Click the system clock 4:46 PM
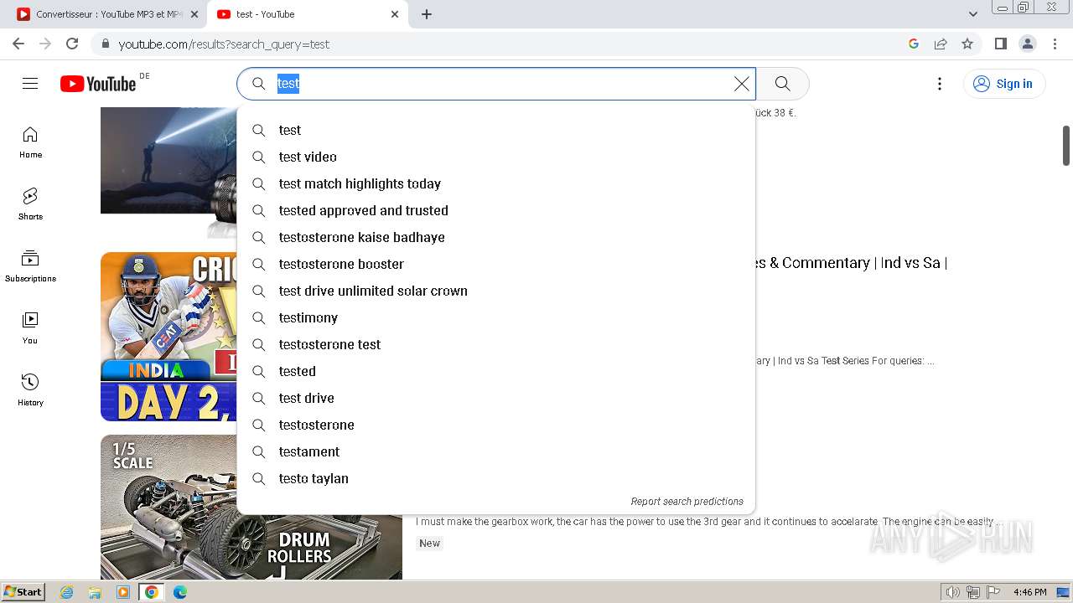Viewport: 1073px width, 603px height. (x=1030, y=592)
